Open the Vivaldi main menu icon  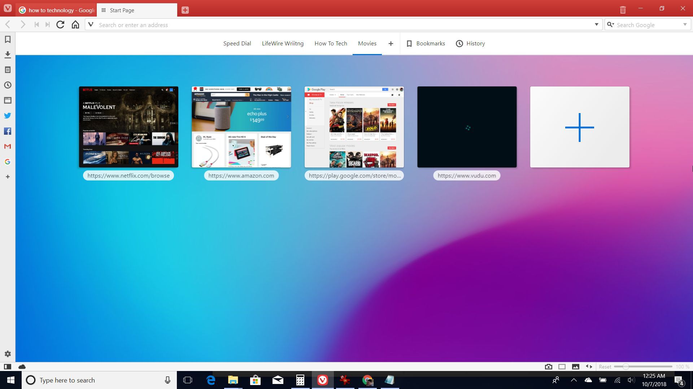coord(8,8)
